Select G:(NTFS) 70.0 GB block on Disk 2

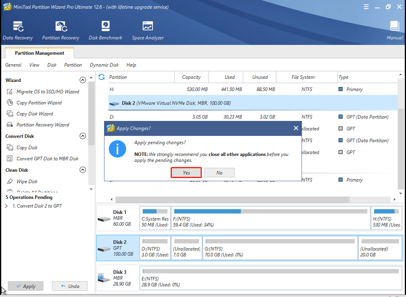coord(280,248)
